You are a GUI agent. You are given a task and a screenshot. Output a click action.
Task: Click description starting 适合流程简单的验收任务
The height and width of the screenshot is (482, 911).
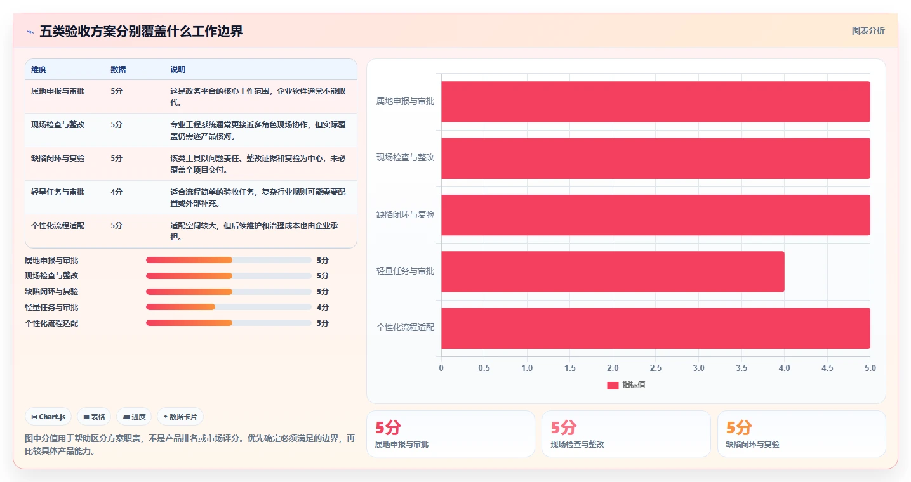pyautogui.click(x=258, y=198)
